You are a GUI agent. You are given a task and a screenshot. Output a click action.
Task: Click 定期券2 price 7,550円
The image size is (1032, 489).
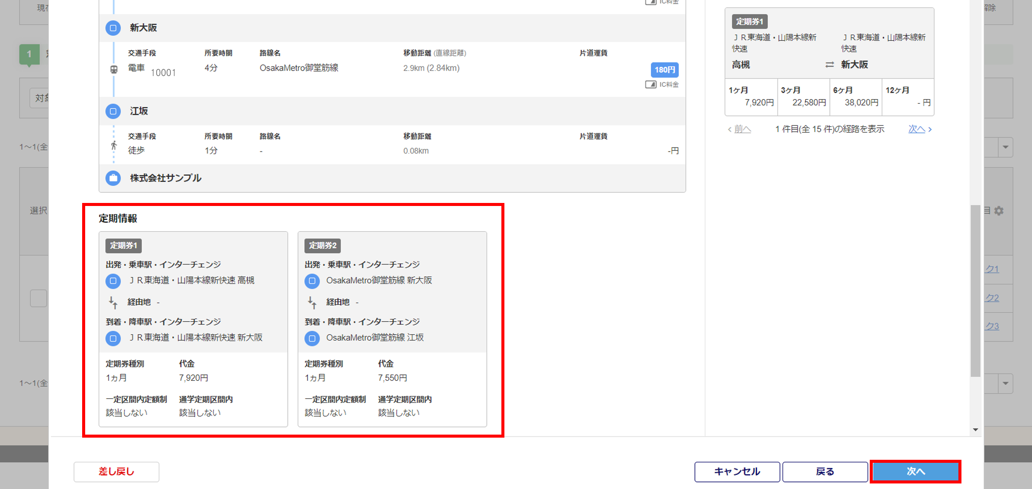393,378
